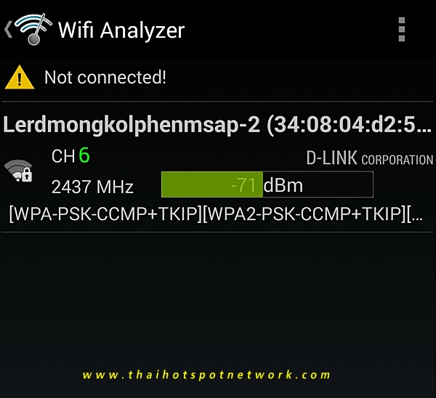Click the CH channel label
This screenshot has width=436, height=398.
63,156
